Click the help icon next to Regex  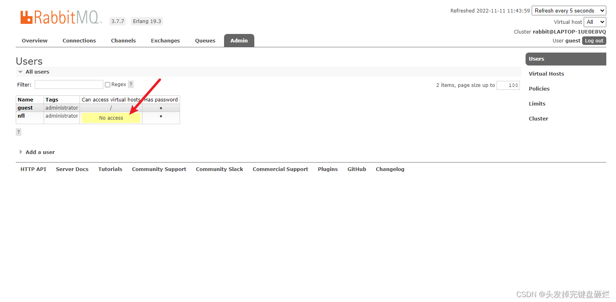coord(131,84)
